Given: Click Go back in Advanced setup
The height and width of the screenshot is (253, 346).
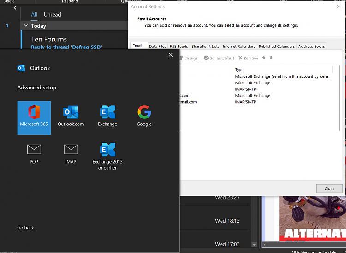Looking at the screenshot, I should [25, 228].
